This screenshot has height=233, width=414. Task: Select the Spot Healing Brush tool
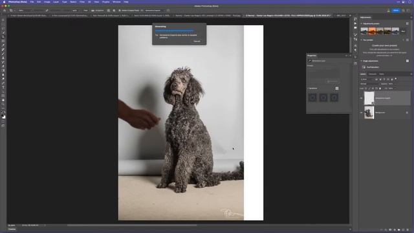[x=3, y=50]
